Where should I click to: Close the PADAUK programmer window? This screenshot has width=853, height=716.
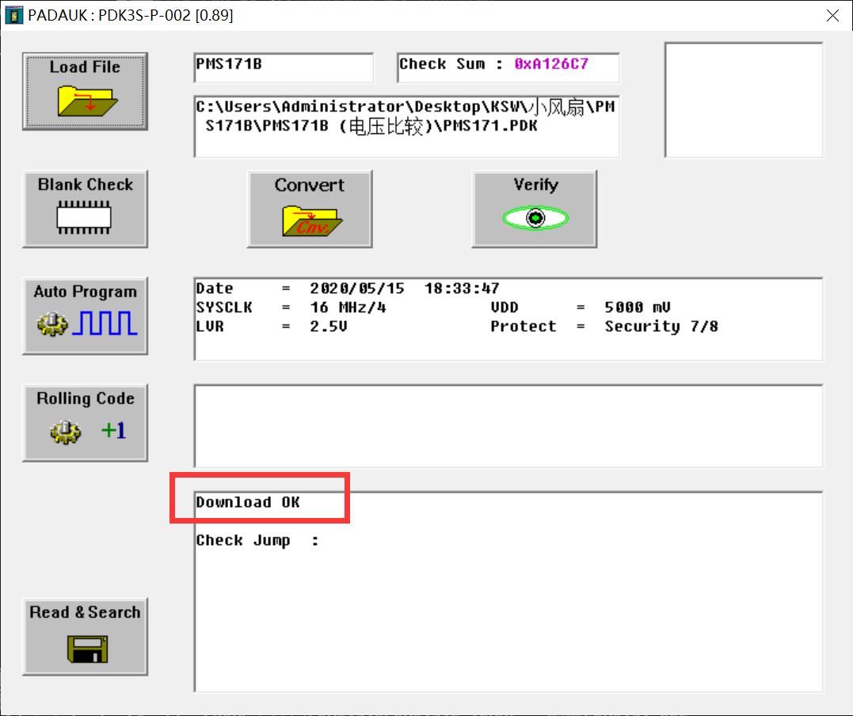[x=832, y=15]
